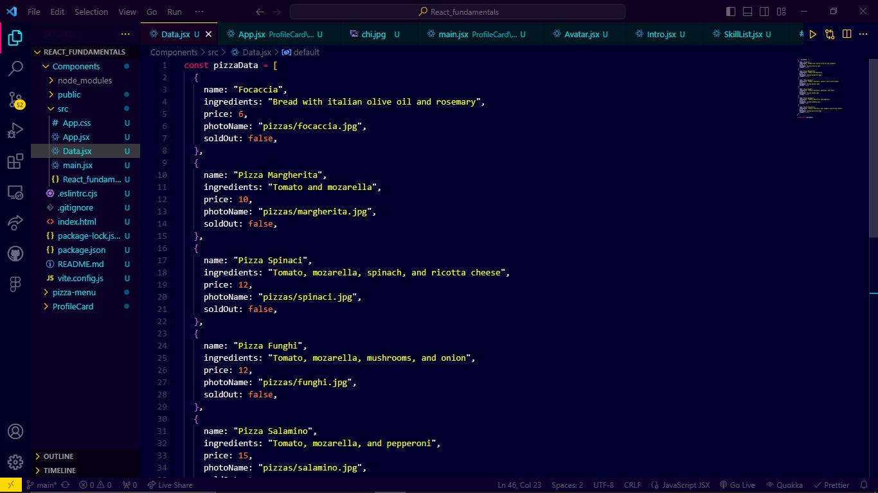Screen dimensions: 878x493
Task: Click the Prettier status bar item
Action: (832, 485)
